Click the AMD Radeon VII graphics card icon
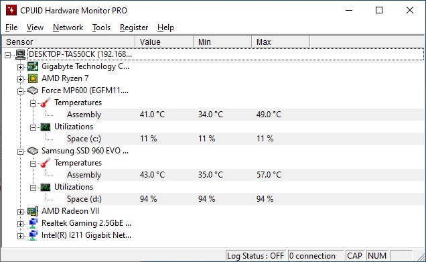This screenshot has height=262, width=426. pyautogui.click(x=33, y=211)
